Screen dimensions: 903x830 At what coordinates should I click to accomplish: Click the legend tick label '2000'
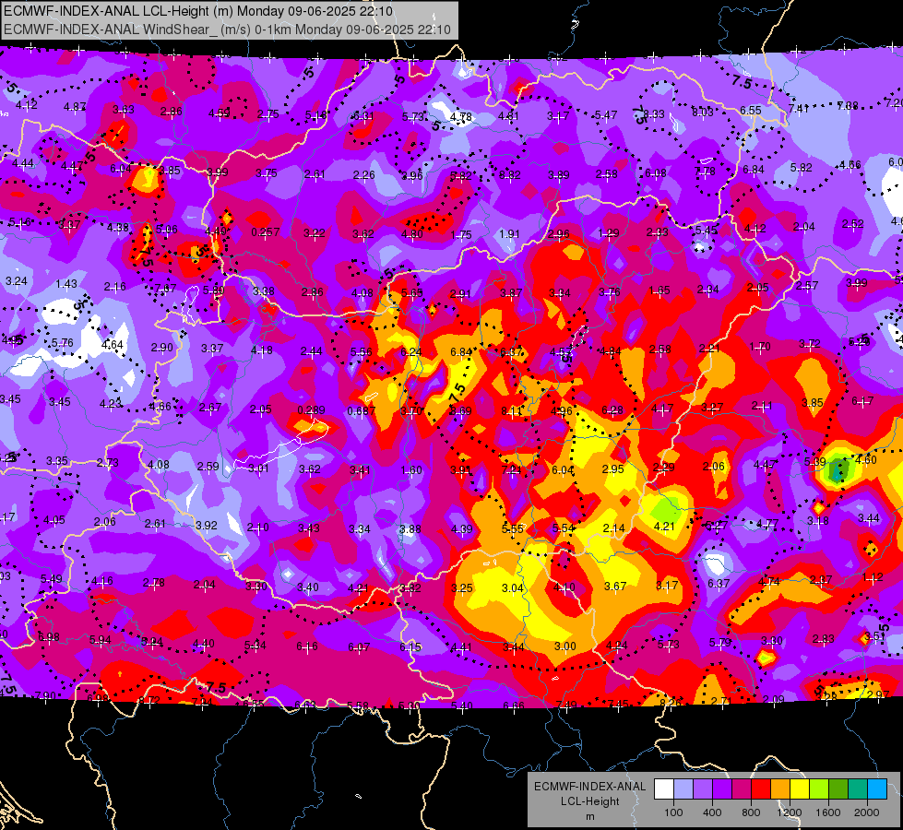point(867,812)
